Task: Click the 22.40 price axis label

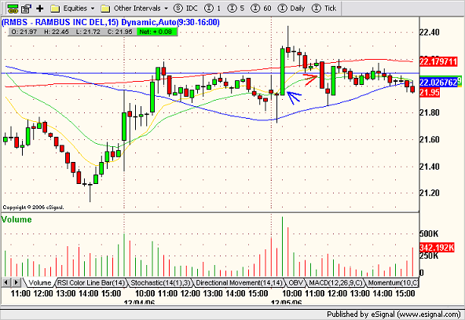Action: click(430, 32)
